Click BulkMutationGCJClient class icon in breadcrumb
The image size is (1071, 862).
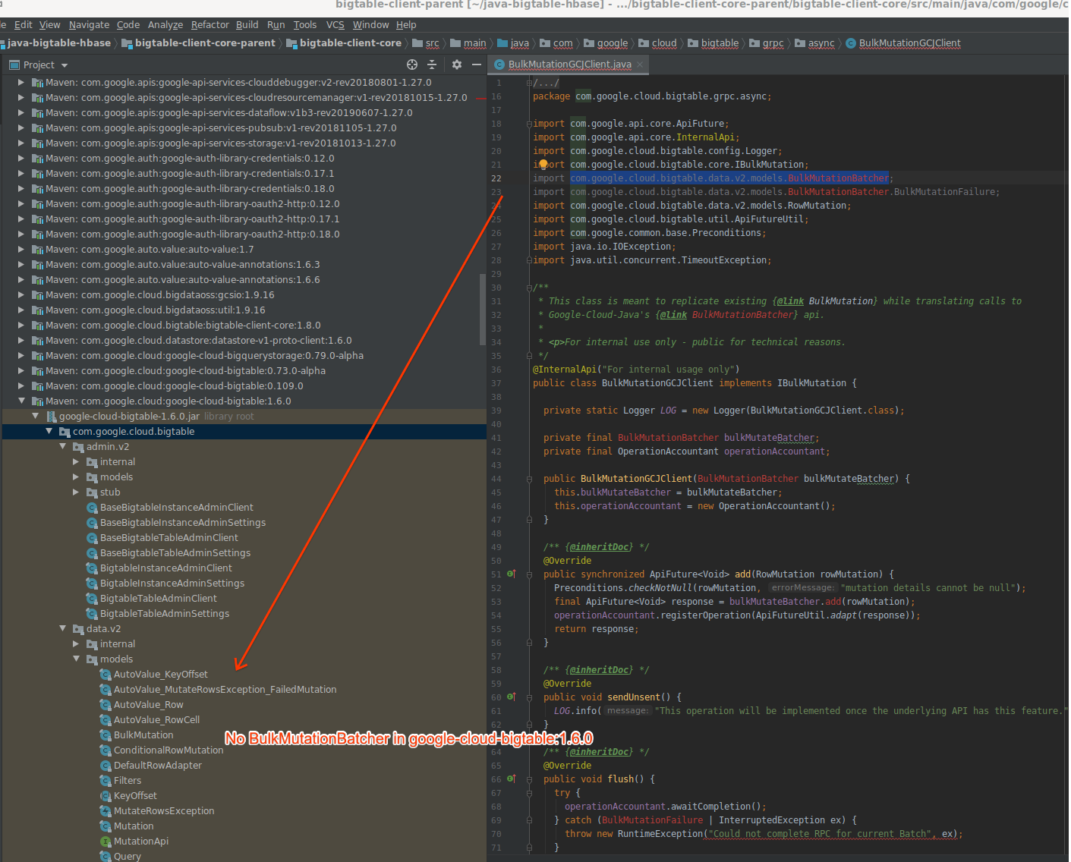pyautogui.click(x=851, y=43)
